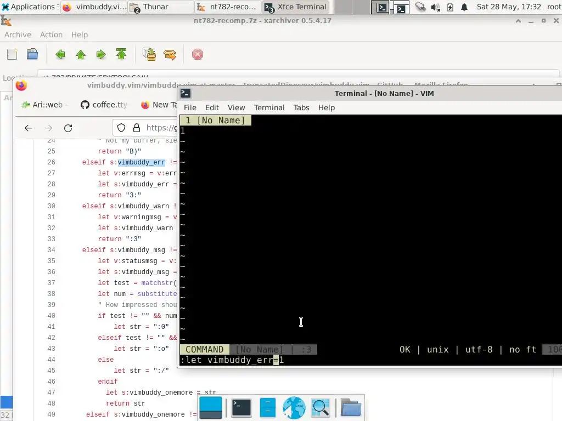
Task: Click the red stop icon in xarchiver toolbar
Action: [198, 54]
